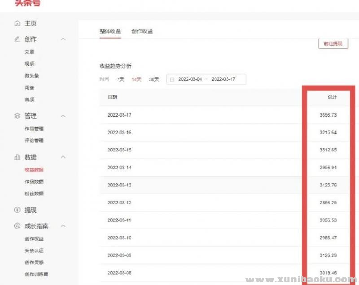Select the 7天 time range
This screenshot has height=285, width=359.
pos(120,79)
